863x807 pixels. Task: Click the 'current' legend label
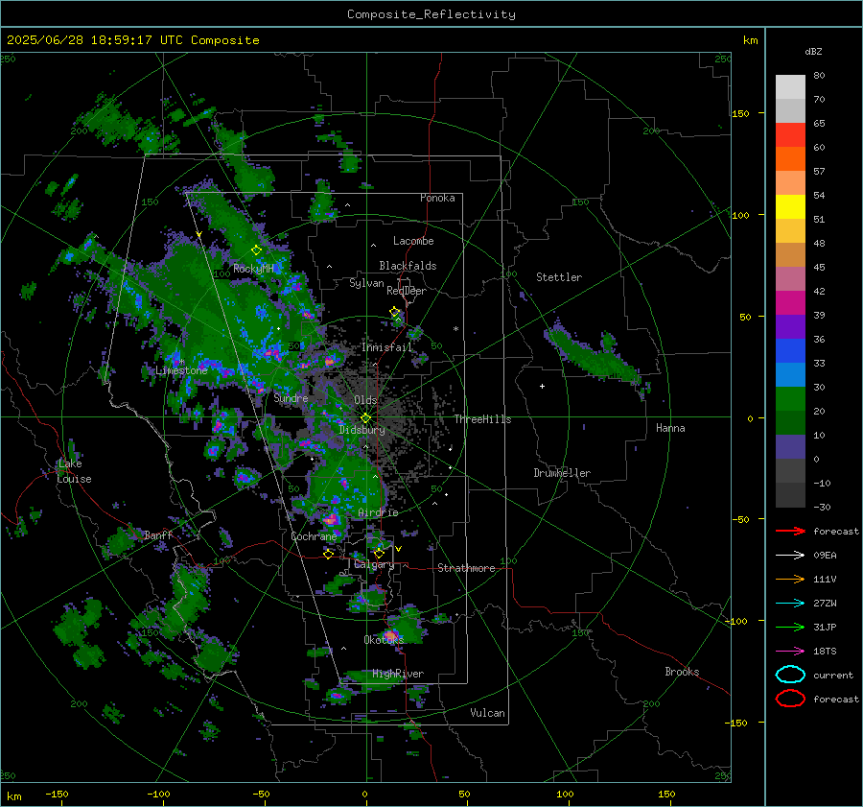pyautogui.click(x=833, y=676)
